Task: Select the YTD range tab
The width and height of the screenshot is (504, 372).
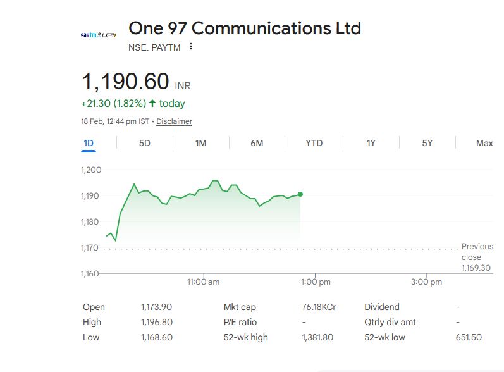Action: point(314,143)
